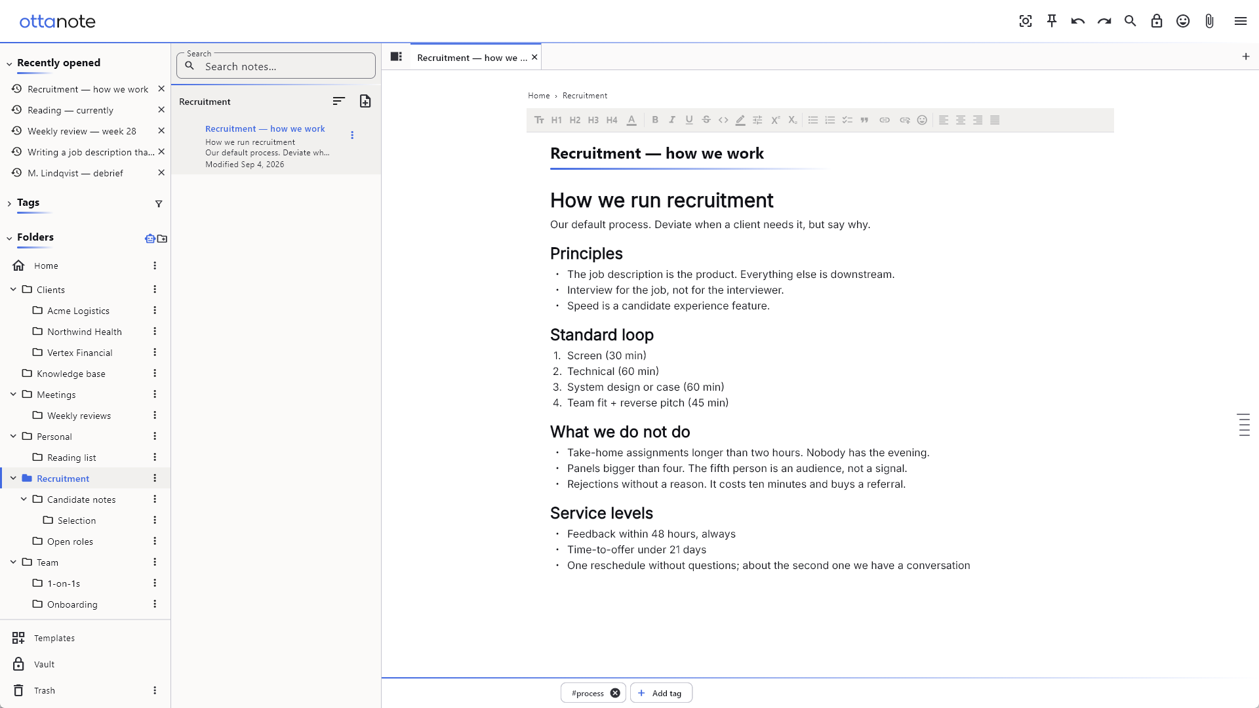Screen dimensions: 1259x708
Task: Collapse the Clients folder
Action: click(13, 289)
